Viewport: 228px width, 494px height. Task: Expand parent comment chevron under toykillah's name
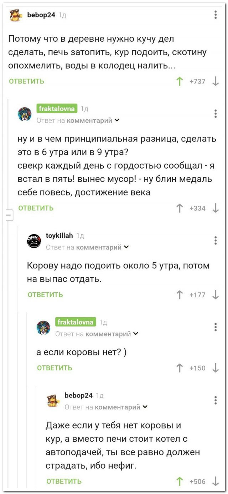click(127, 247)
